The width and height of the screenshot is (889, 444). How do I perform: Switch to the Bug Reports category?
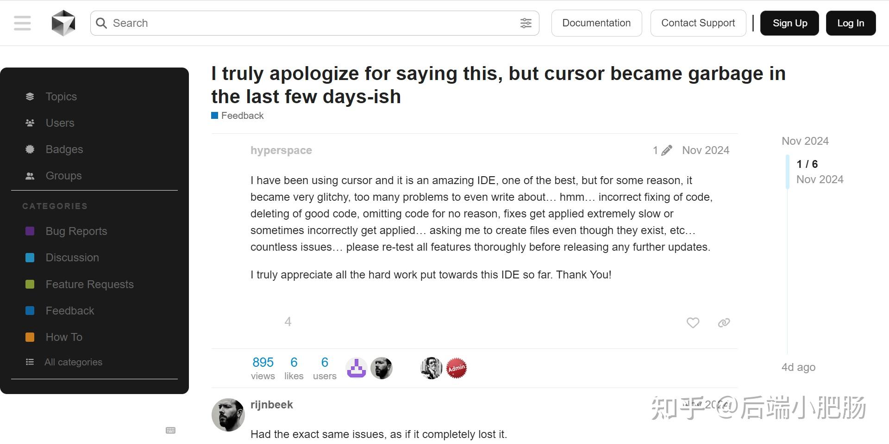76,231
